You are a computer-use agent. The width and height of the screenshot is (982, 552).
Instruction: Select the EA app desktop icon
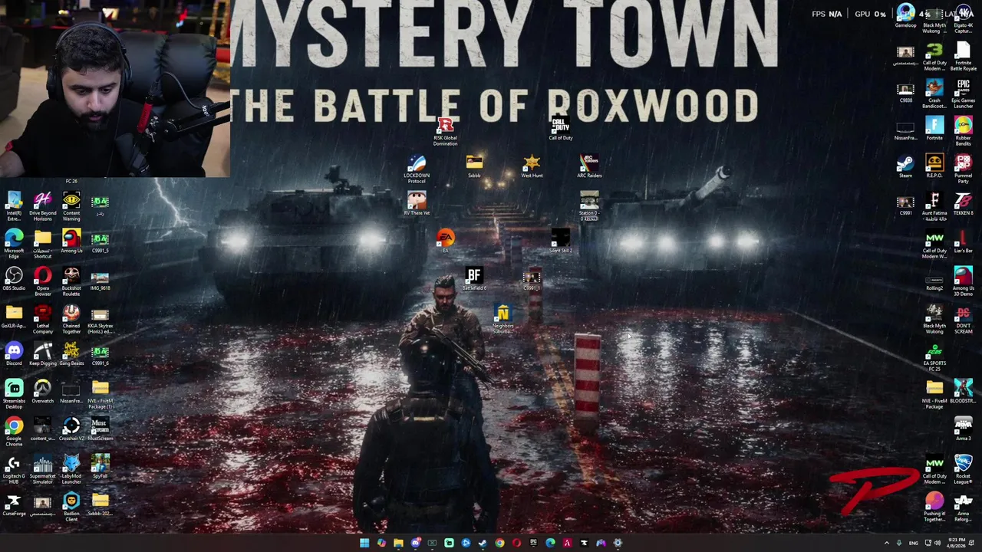pyautogui.click(x=445, y=241)
